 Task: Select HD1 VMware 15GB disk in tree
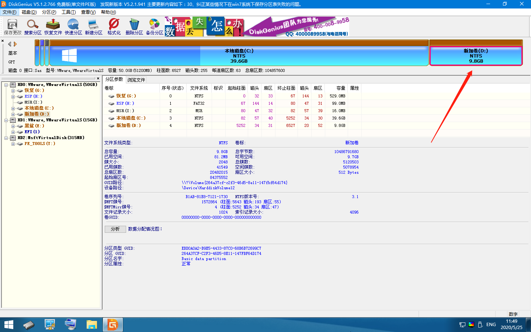pos(58,120)
